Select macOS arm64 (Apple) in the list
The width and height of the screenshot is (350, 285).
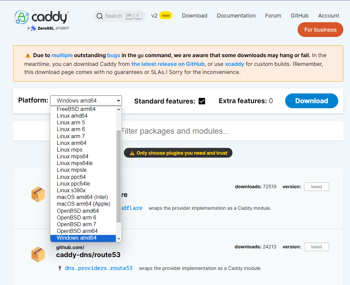point(84,204)
